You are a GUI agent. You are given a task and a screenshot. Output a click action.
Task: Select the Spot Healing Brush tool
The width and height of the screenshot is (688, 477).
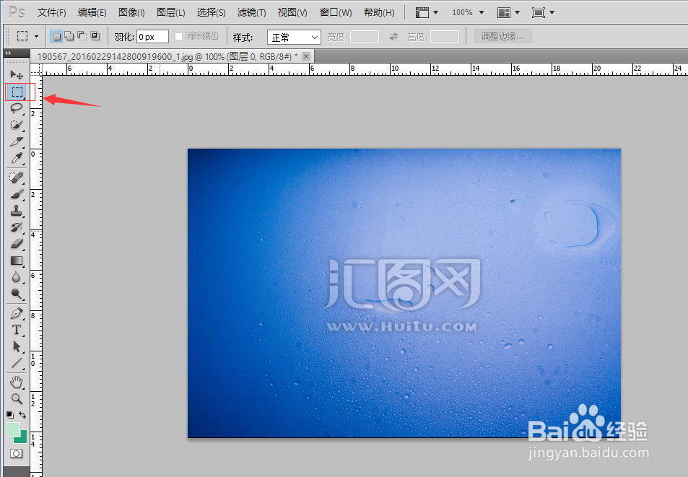tap(17, 178)
